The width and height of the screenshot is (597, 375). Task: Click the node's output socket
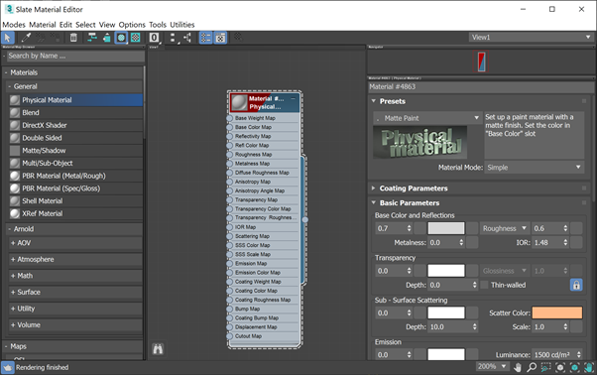(x=305, y=219)
